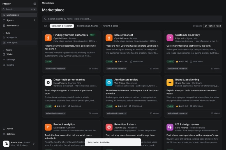226x150 pixels.
Task: Open Agents in the sidebar
Action: tap(19, 20)
